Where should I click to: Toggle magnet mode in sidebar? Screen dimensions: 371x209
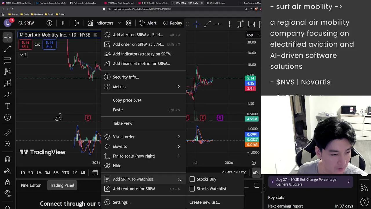point(8,159)
